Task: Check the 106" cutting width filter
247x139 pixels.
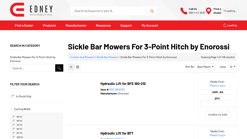Action: pos(14,137)
